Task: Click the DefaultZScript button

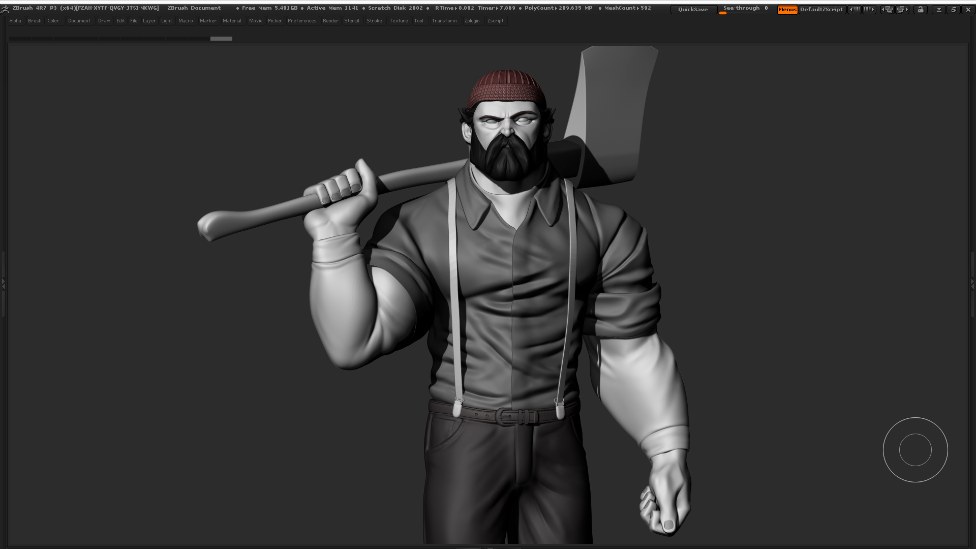Action: [821, 10]
